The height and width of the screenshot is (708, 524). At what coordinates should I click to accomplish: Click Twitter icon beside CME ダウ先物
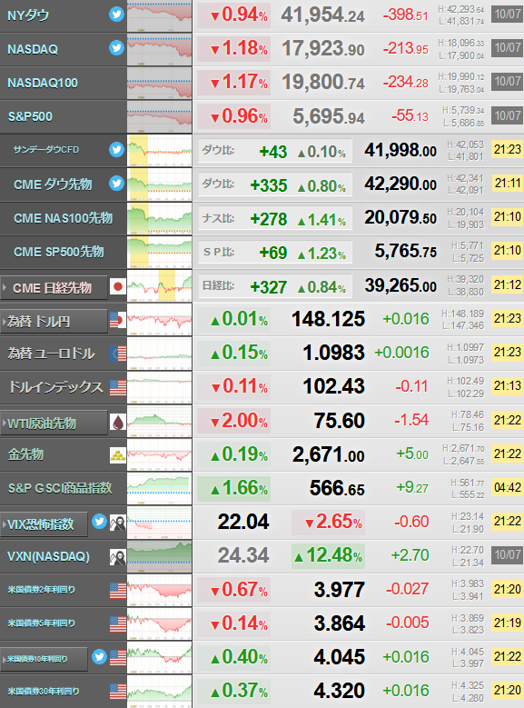coord(116,184)
